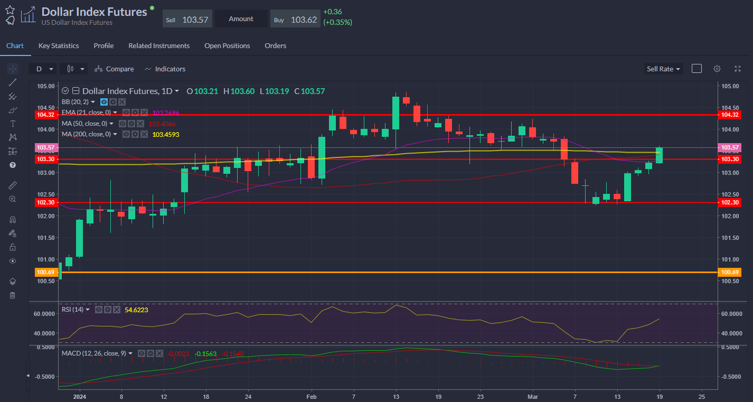
Task: Switch to the Open Positions tab
Action: tap(227, 45)
